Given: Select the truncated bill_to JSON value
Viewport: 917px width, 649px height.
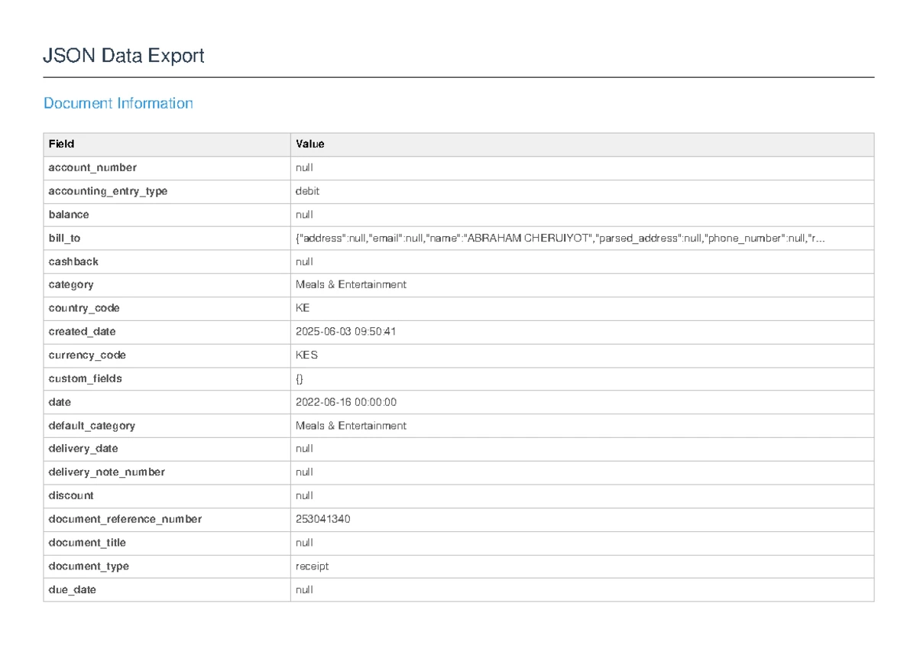Looking at the screenshot, I should point(560,239).
